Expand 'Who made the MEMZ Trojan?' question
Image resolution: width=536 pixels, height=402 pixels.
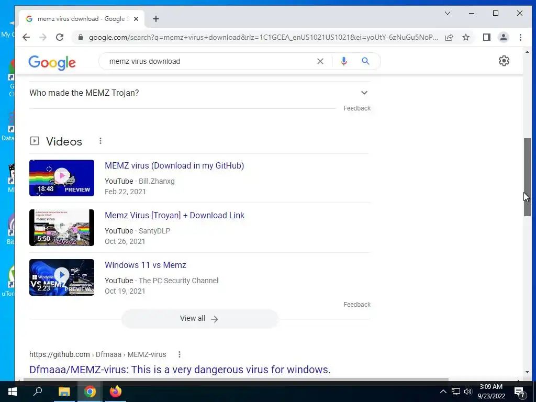[x=199, y=93]
